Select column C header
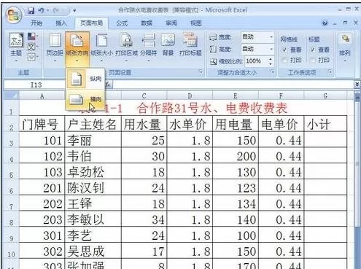Image resolution: width=361 pixels, height=269 pixels. 144,96
